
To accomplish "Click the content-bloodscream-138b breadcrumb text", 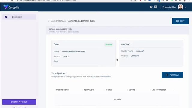I will tap(81, 21).
